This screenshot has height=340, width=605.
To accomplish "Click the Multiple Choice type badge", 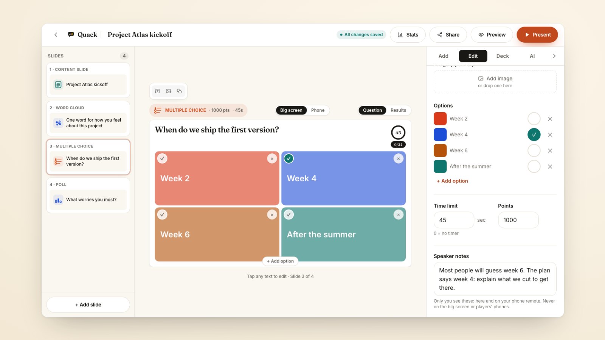I will click(x=198, y=110).
